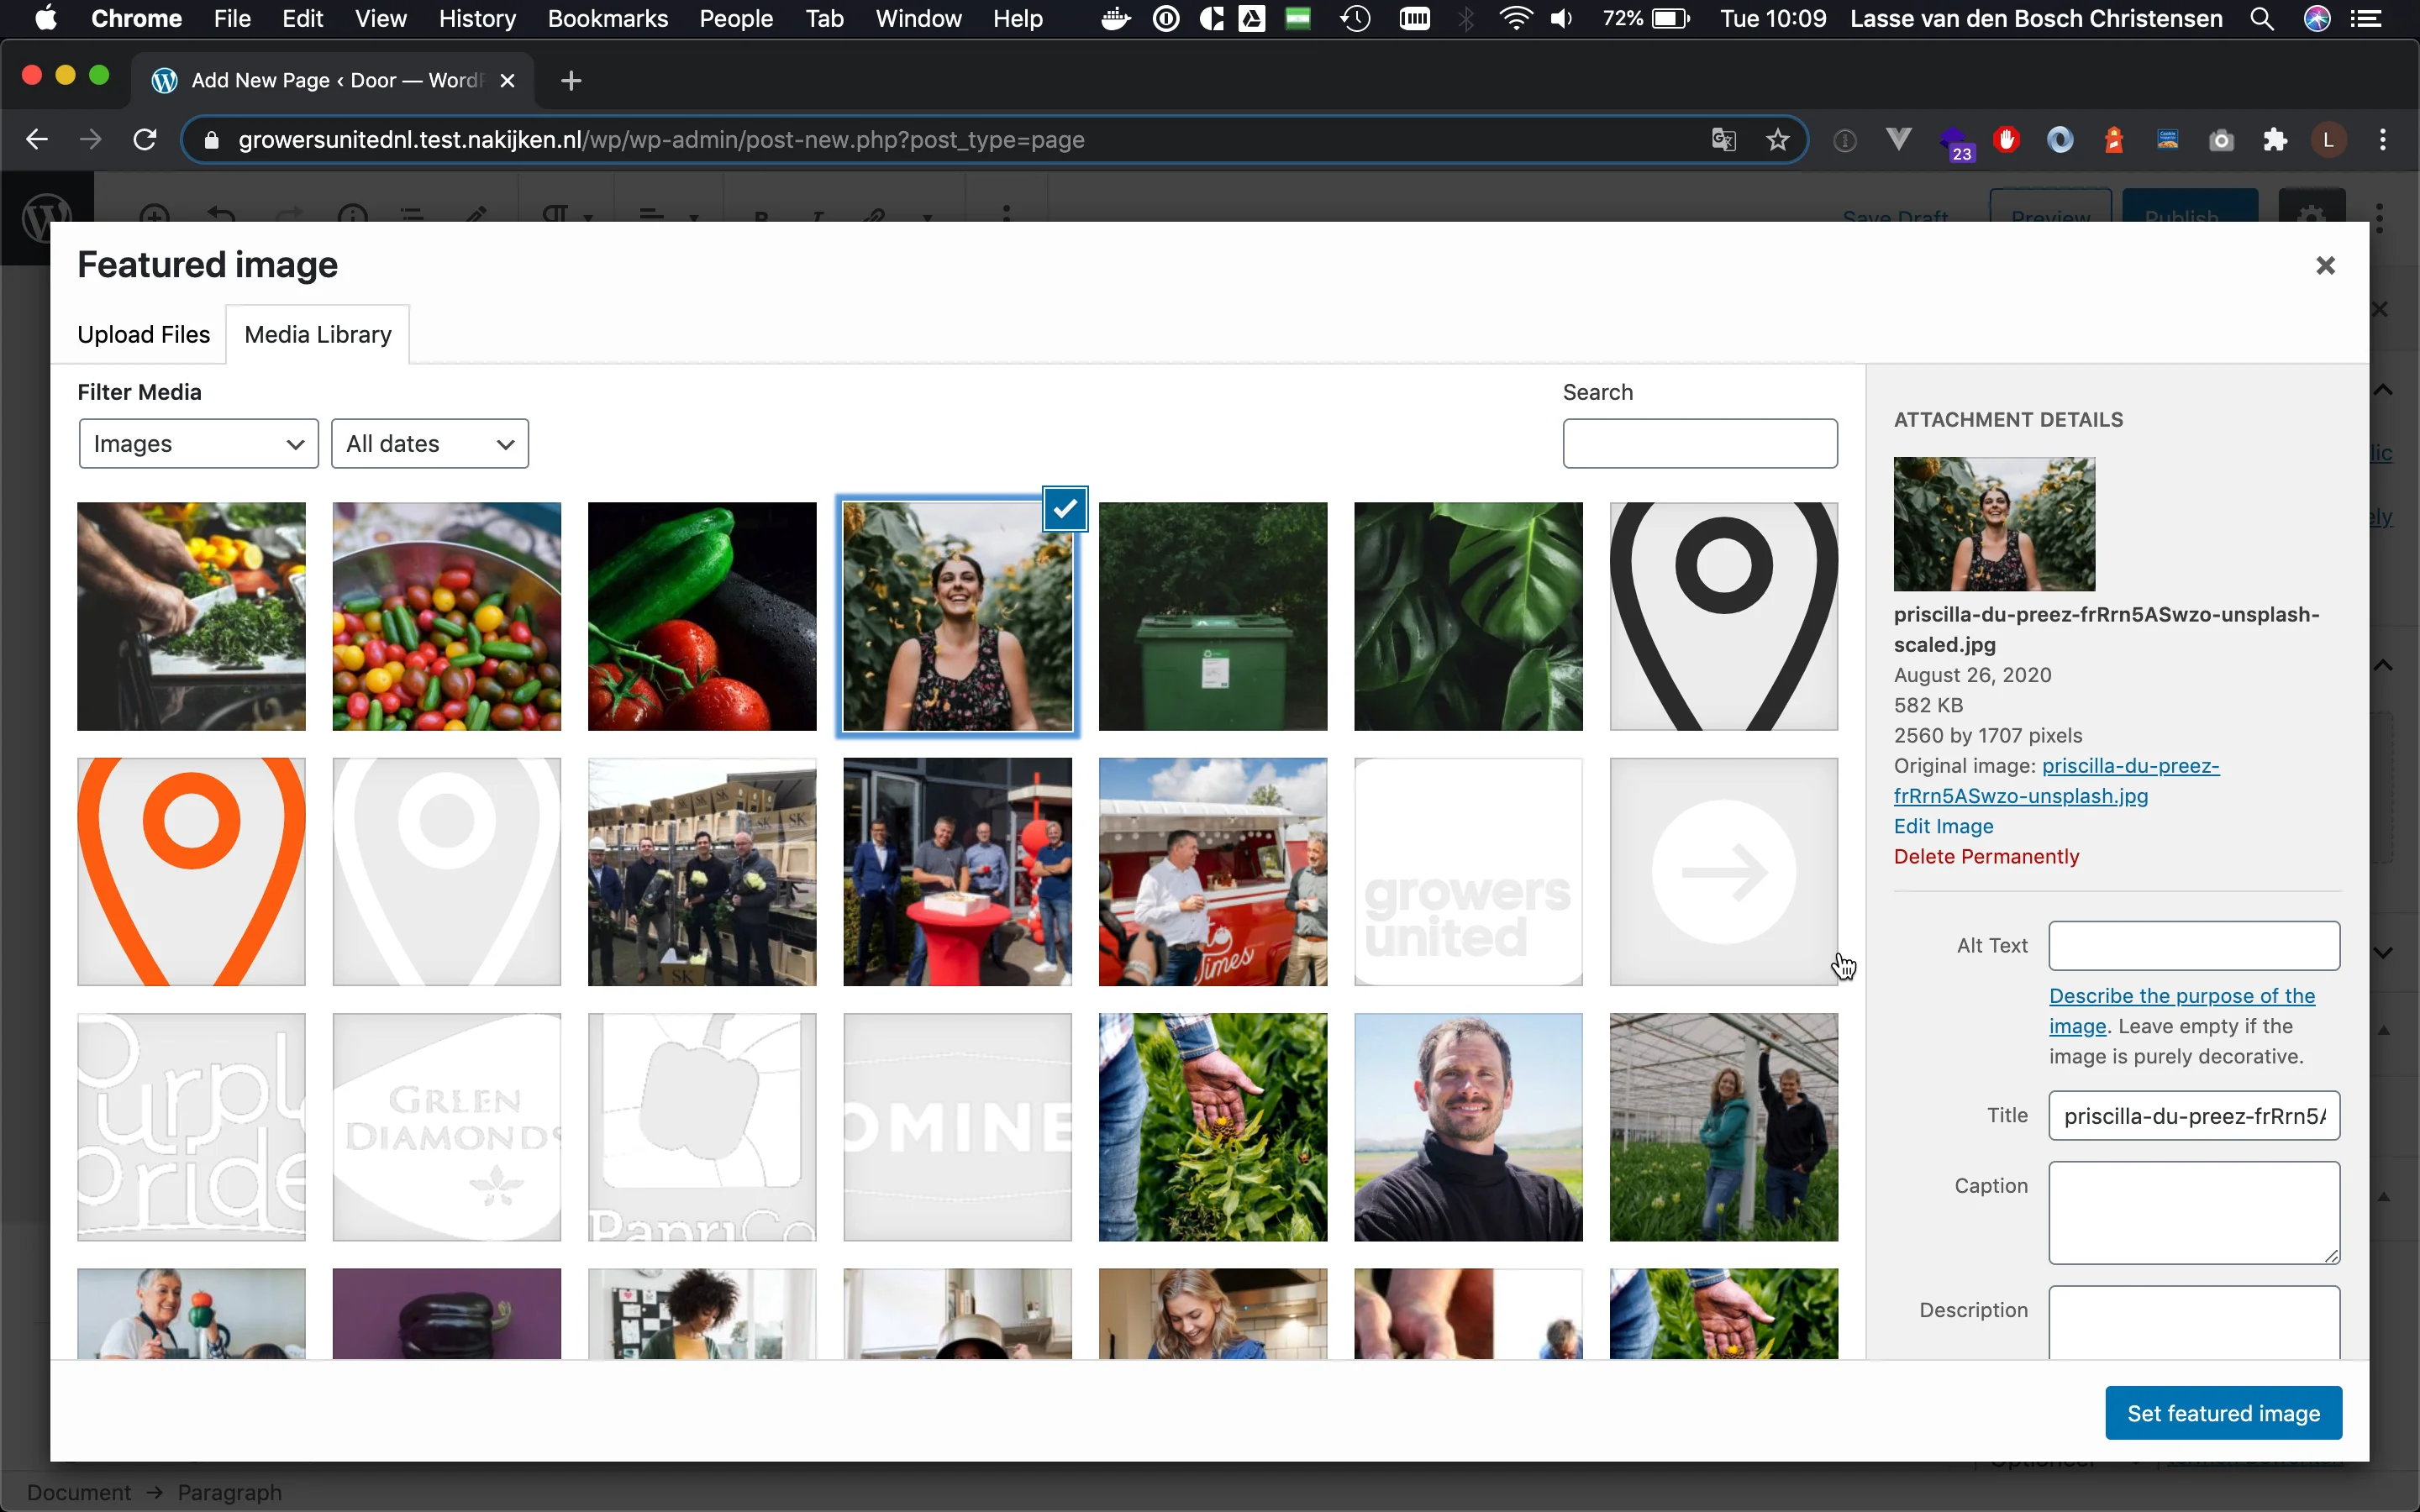Click the Edit Image link
Screen dimensions: 2420x1512
click(1943, 826)
